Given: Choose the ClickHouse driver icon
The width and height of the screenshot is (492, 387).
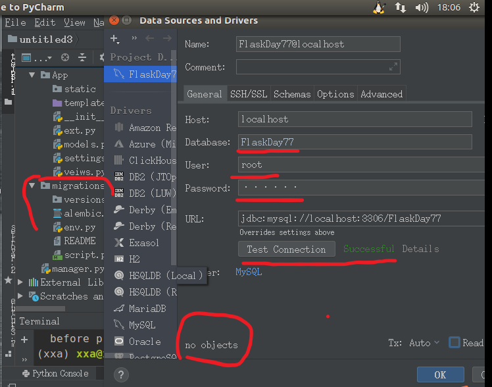Looking at the screenshot, I should pos(119,161).
